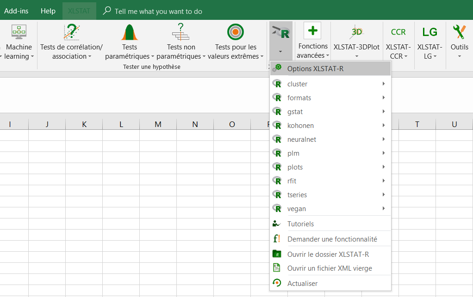
Task: Click the XLSTAT-CCR icon
Action: click(x=398, y=32)
